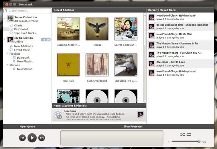
Task: Toggle shuffle mode
Action: [183, 134]
